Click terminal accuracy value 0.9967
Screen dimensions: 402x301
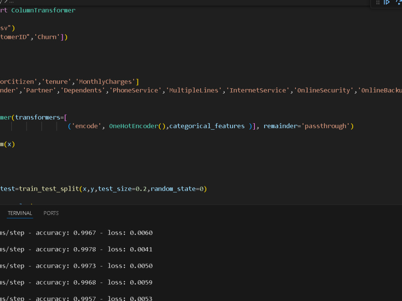pos(84,233)
